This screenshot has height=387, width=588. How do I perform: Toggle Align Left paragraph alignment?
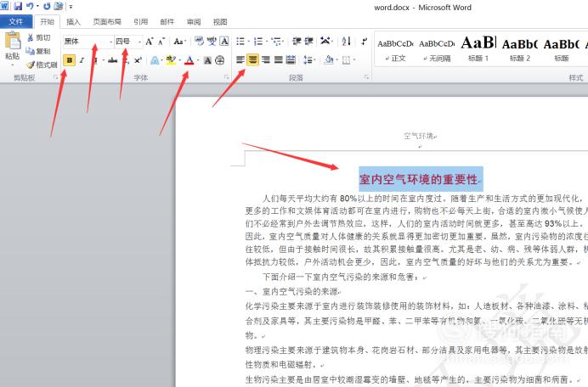tap(240, 59)
